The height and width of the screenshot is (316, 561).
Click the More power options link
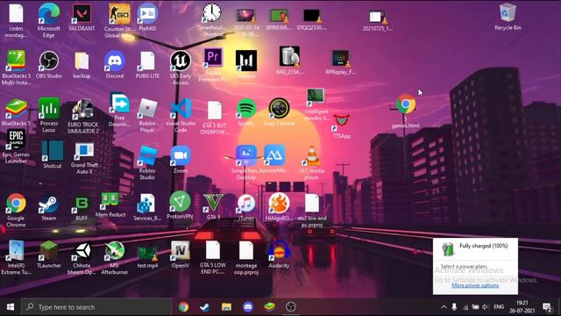475,285
